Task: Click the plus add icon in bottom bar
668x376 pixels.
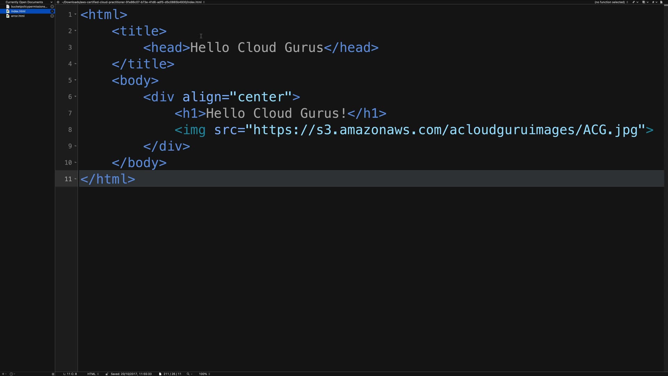Action: pyautogui.click(x=3, y=374)
